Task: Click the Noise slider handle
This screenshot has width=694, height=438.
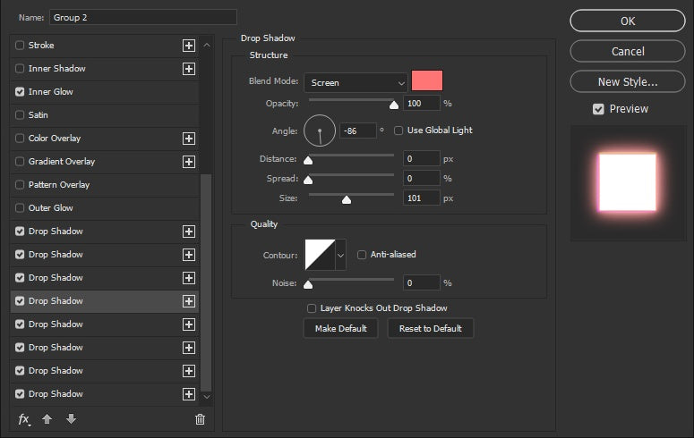Action: [308, 284]
